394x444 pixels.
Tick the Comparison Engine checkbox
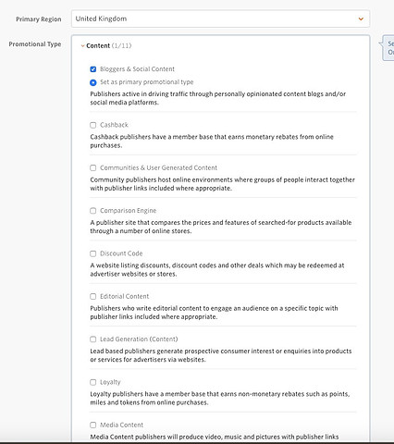(x=93, y=211)
